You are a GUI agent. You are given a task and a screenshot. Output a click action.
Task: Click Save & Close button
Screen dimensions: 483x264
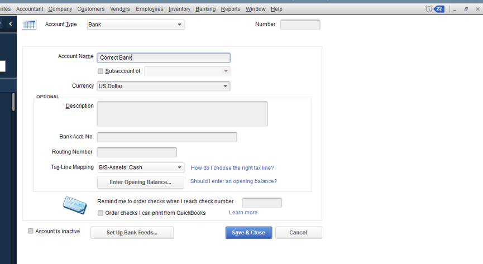248,233
